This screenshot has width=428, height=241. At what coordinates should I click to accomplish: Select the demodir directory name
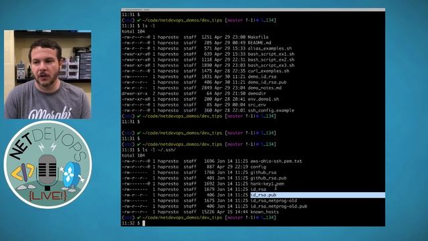257,94
